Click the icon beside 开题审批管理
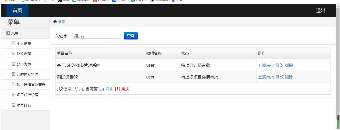The width and height of the screenshot is (340, 130). pos(14,74)
